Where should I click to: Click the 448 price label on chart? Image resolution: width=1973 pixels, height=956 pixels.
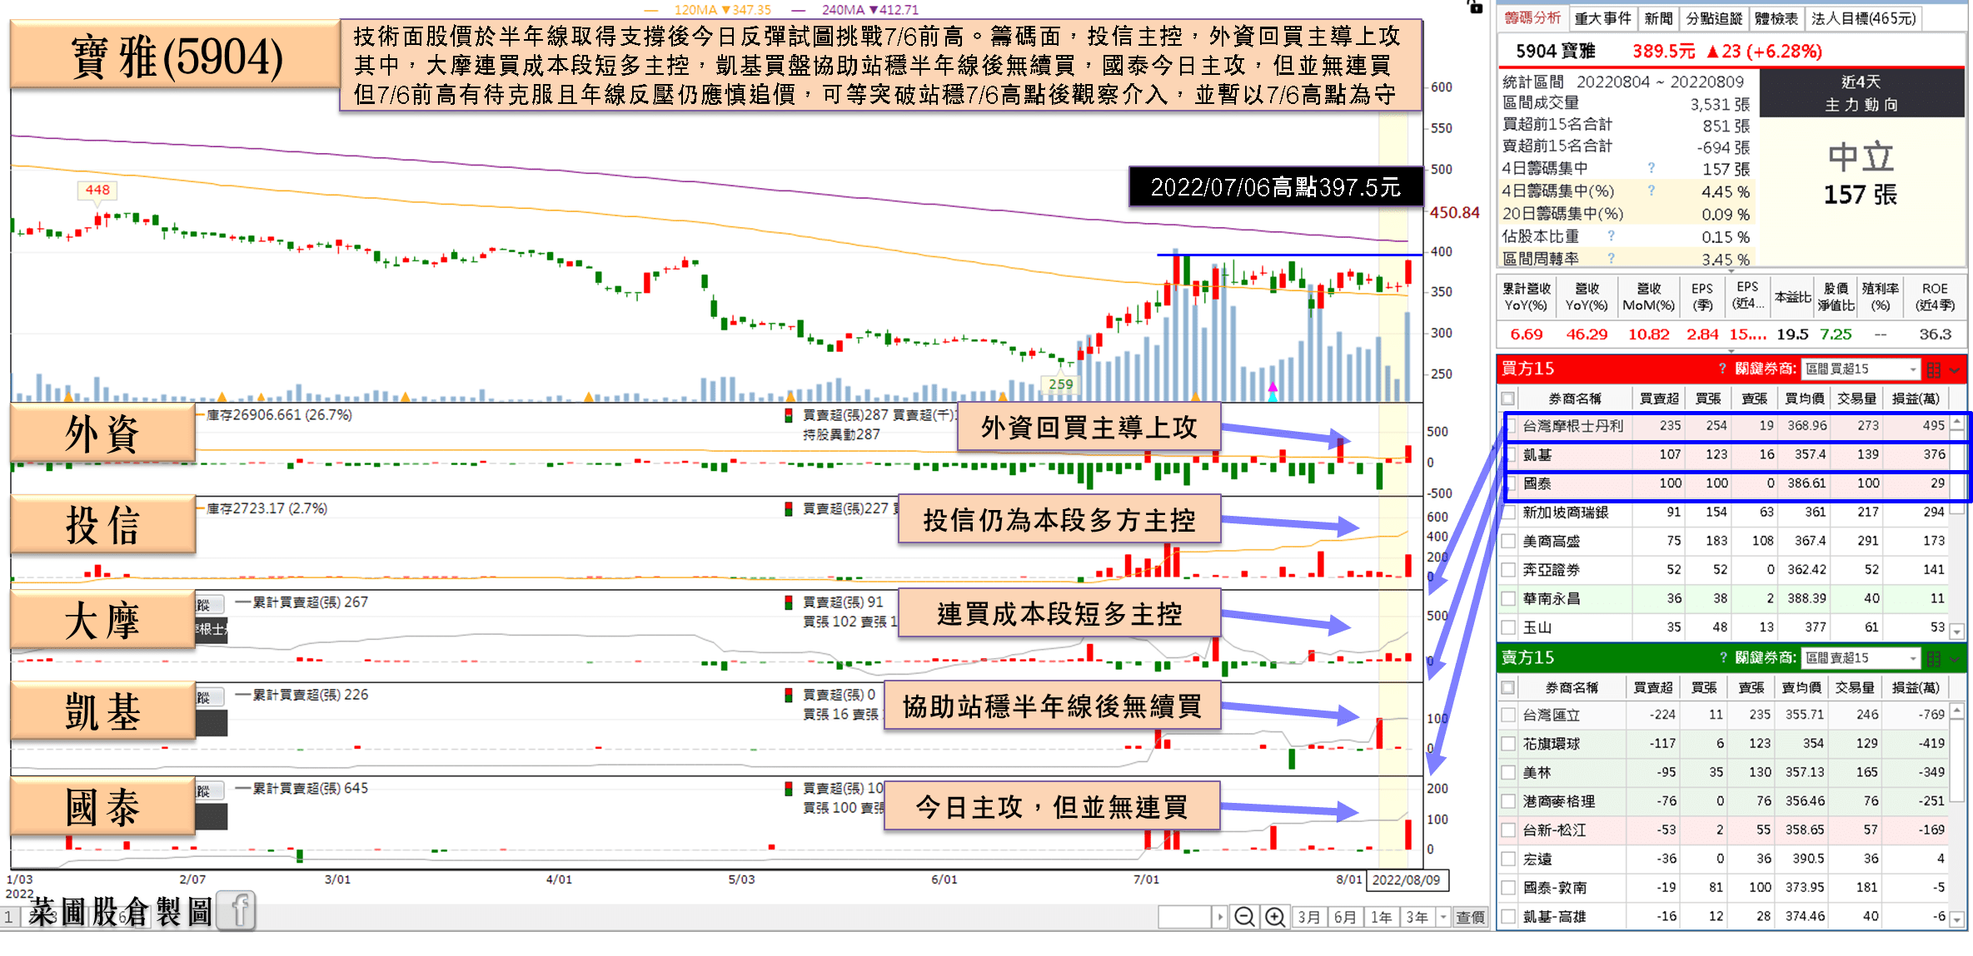tap(97, 190)
